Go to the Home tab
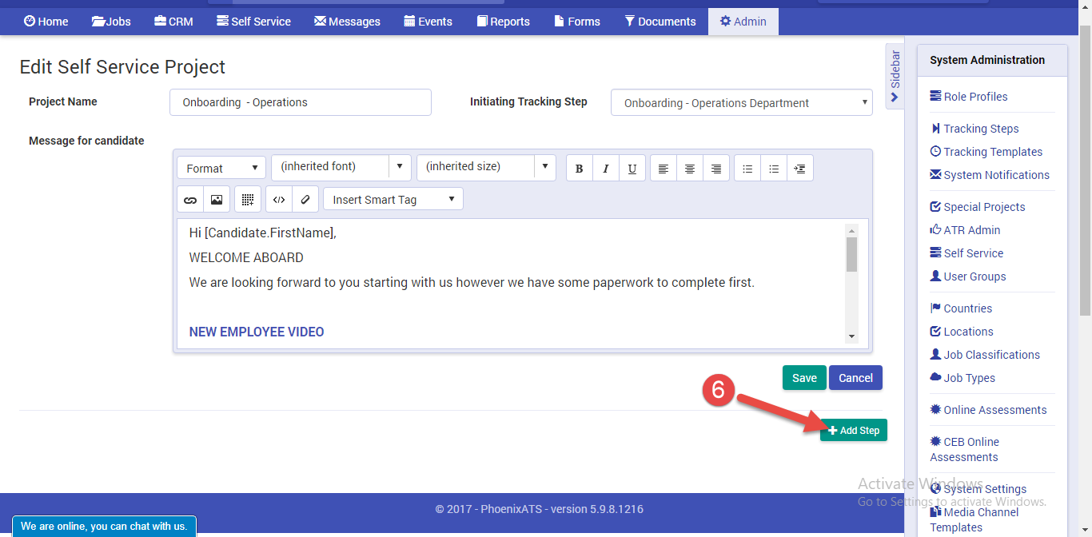 [46, 22]
